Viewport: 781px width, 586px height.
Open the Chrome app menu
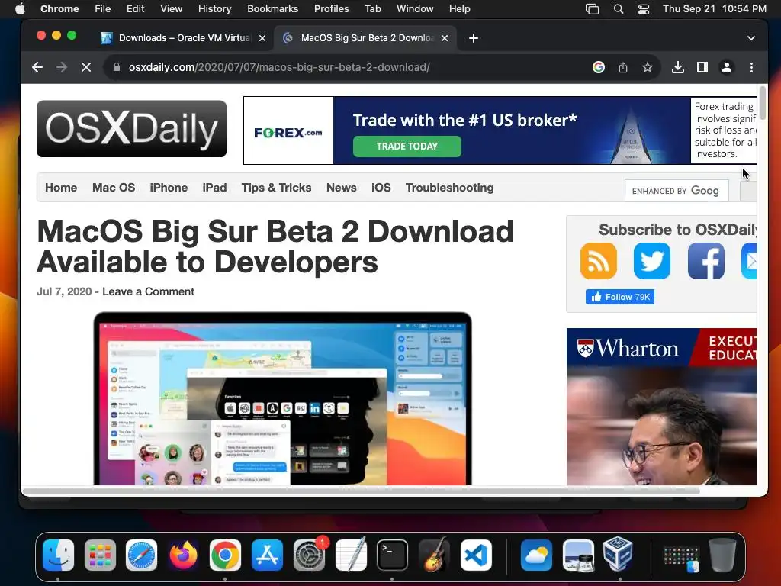(59, 9)
